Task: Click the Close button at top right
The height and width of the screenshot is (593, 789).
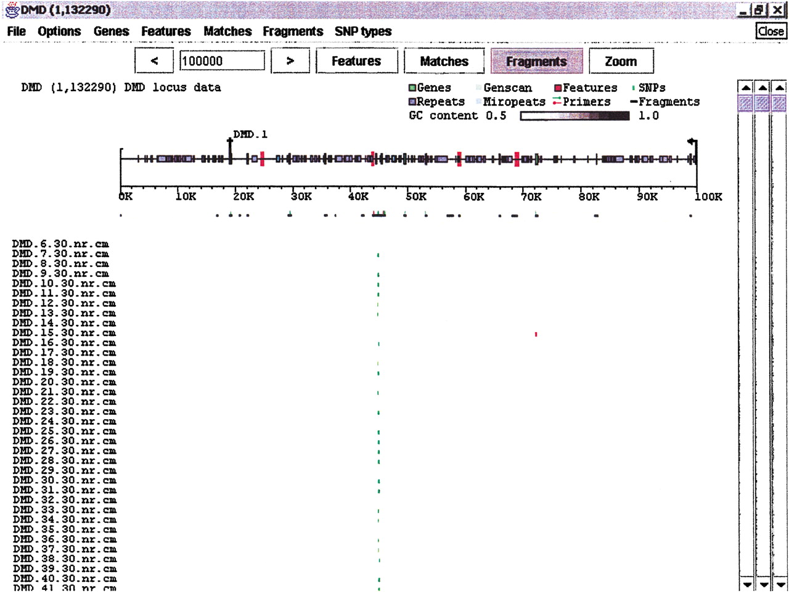Action: (771, 31)
